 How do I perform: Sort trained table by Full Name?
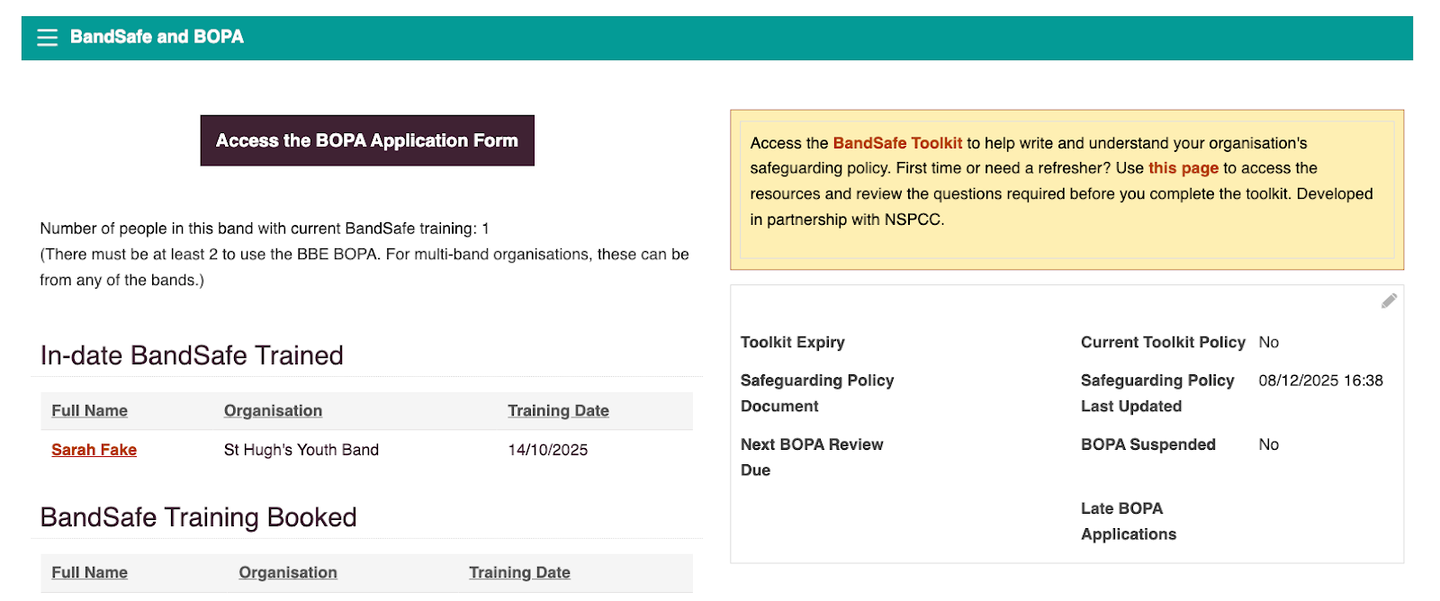pyautogui.click(x=89, y=411)
